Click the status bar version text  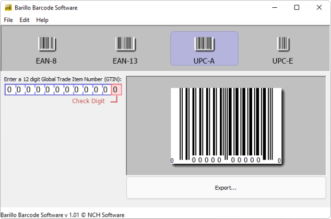(x=63, y=215)
